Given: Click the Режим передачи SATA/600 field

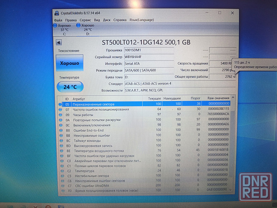Looking at the screenshot, I should [149, 70].
